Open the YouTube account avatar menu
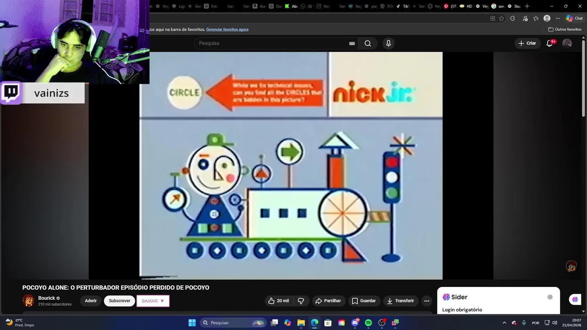Image resolution: width=587 pixels, height=330 pixels. [x=567, y=43]
